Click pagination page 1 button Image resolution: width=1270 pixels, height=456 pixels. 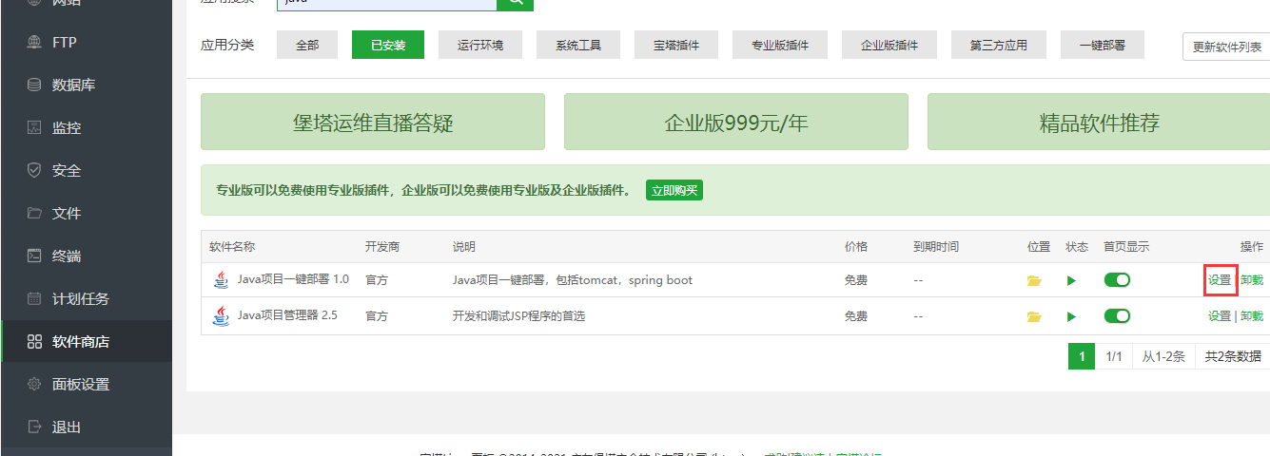1081,356
